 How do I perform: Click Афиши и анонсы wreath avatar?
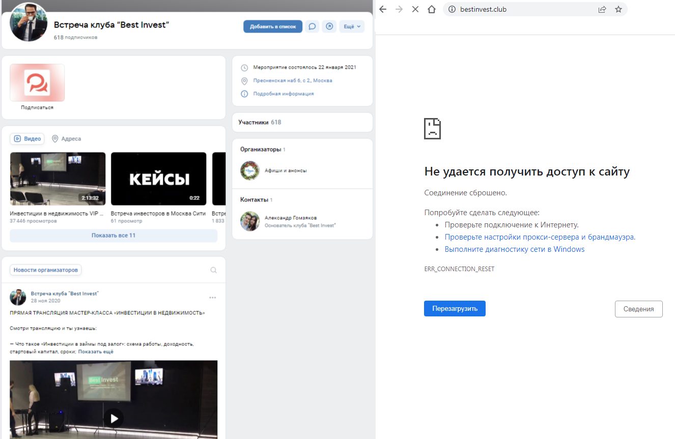pyautogui.click(x=250, y=171)
